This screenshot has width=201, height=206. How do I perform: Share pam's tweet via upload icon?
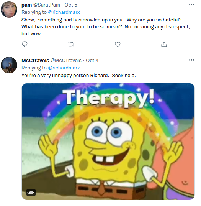(x=164, y=44)
